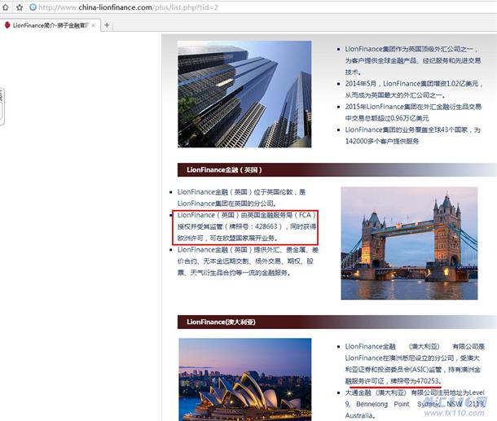Select the LionFinance简介 browser tab
The image size is (497, 421).
[50, 25]
